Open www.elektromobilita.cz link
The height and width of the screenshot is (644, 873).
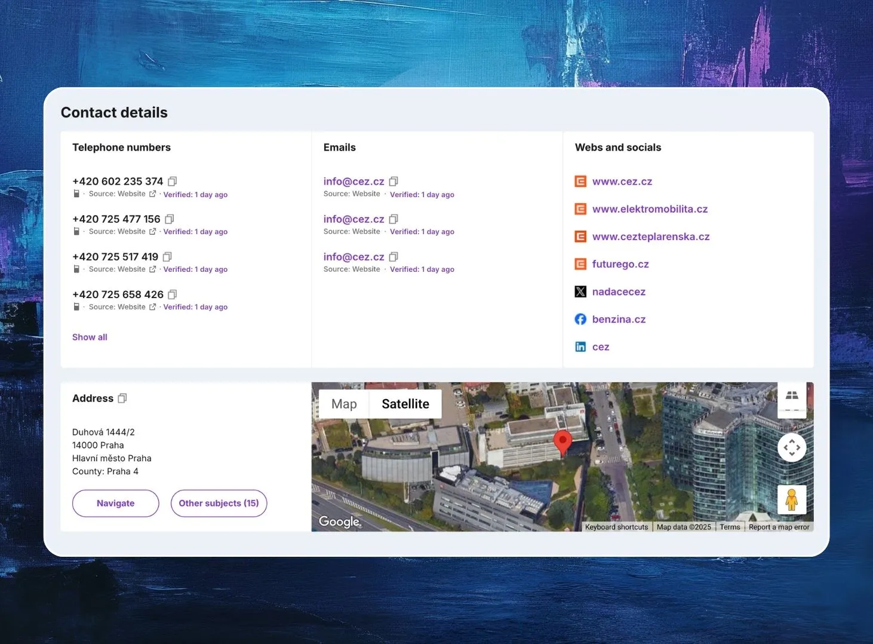(650, 208)
